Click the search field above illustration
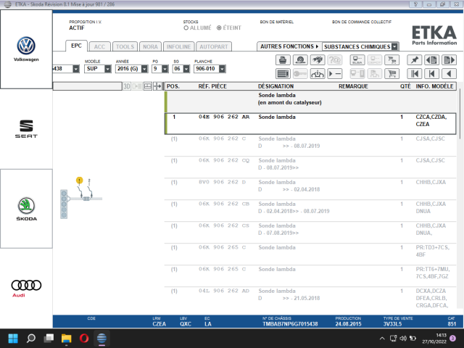The width and height of the screenshot is (464, 348). click(87, 86)
